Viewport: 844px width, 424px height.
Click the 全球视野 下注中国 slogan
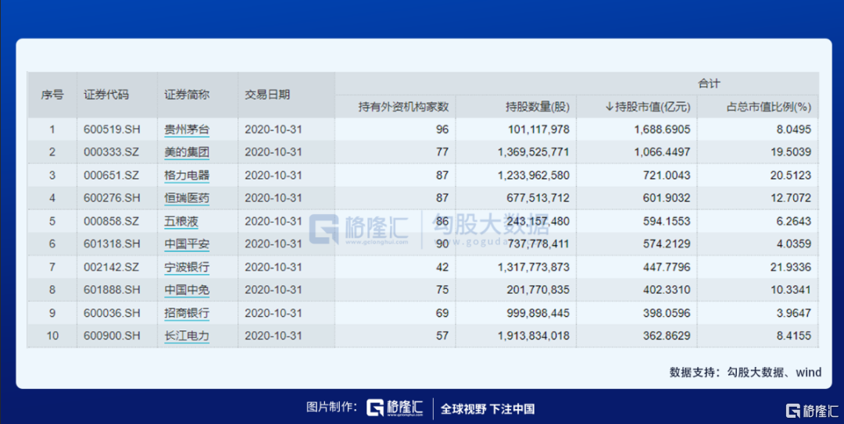click(488, 409)
